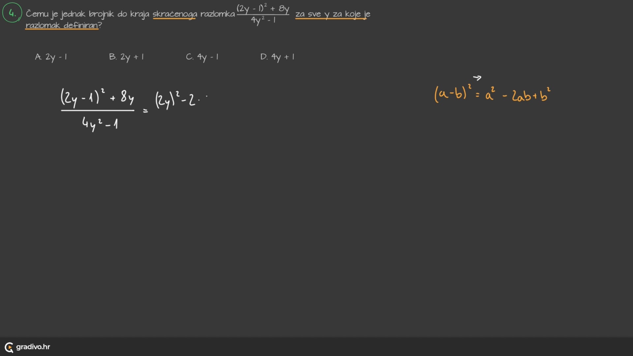Select answer option C. 4y - 1
633x356 pixels.
point(202,57)
